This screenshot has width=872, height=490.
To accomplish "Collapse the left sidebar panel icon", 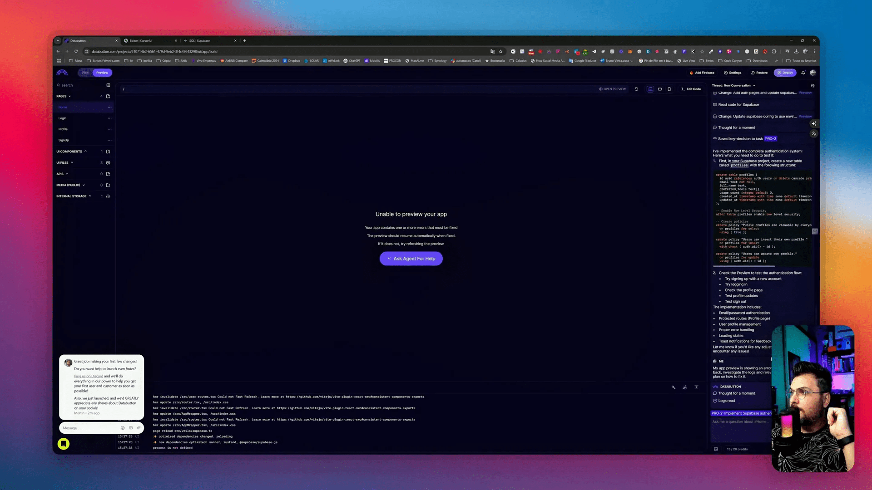I will [108, 85].
